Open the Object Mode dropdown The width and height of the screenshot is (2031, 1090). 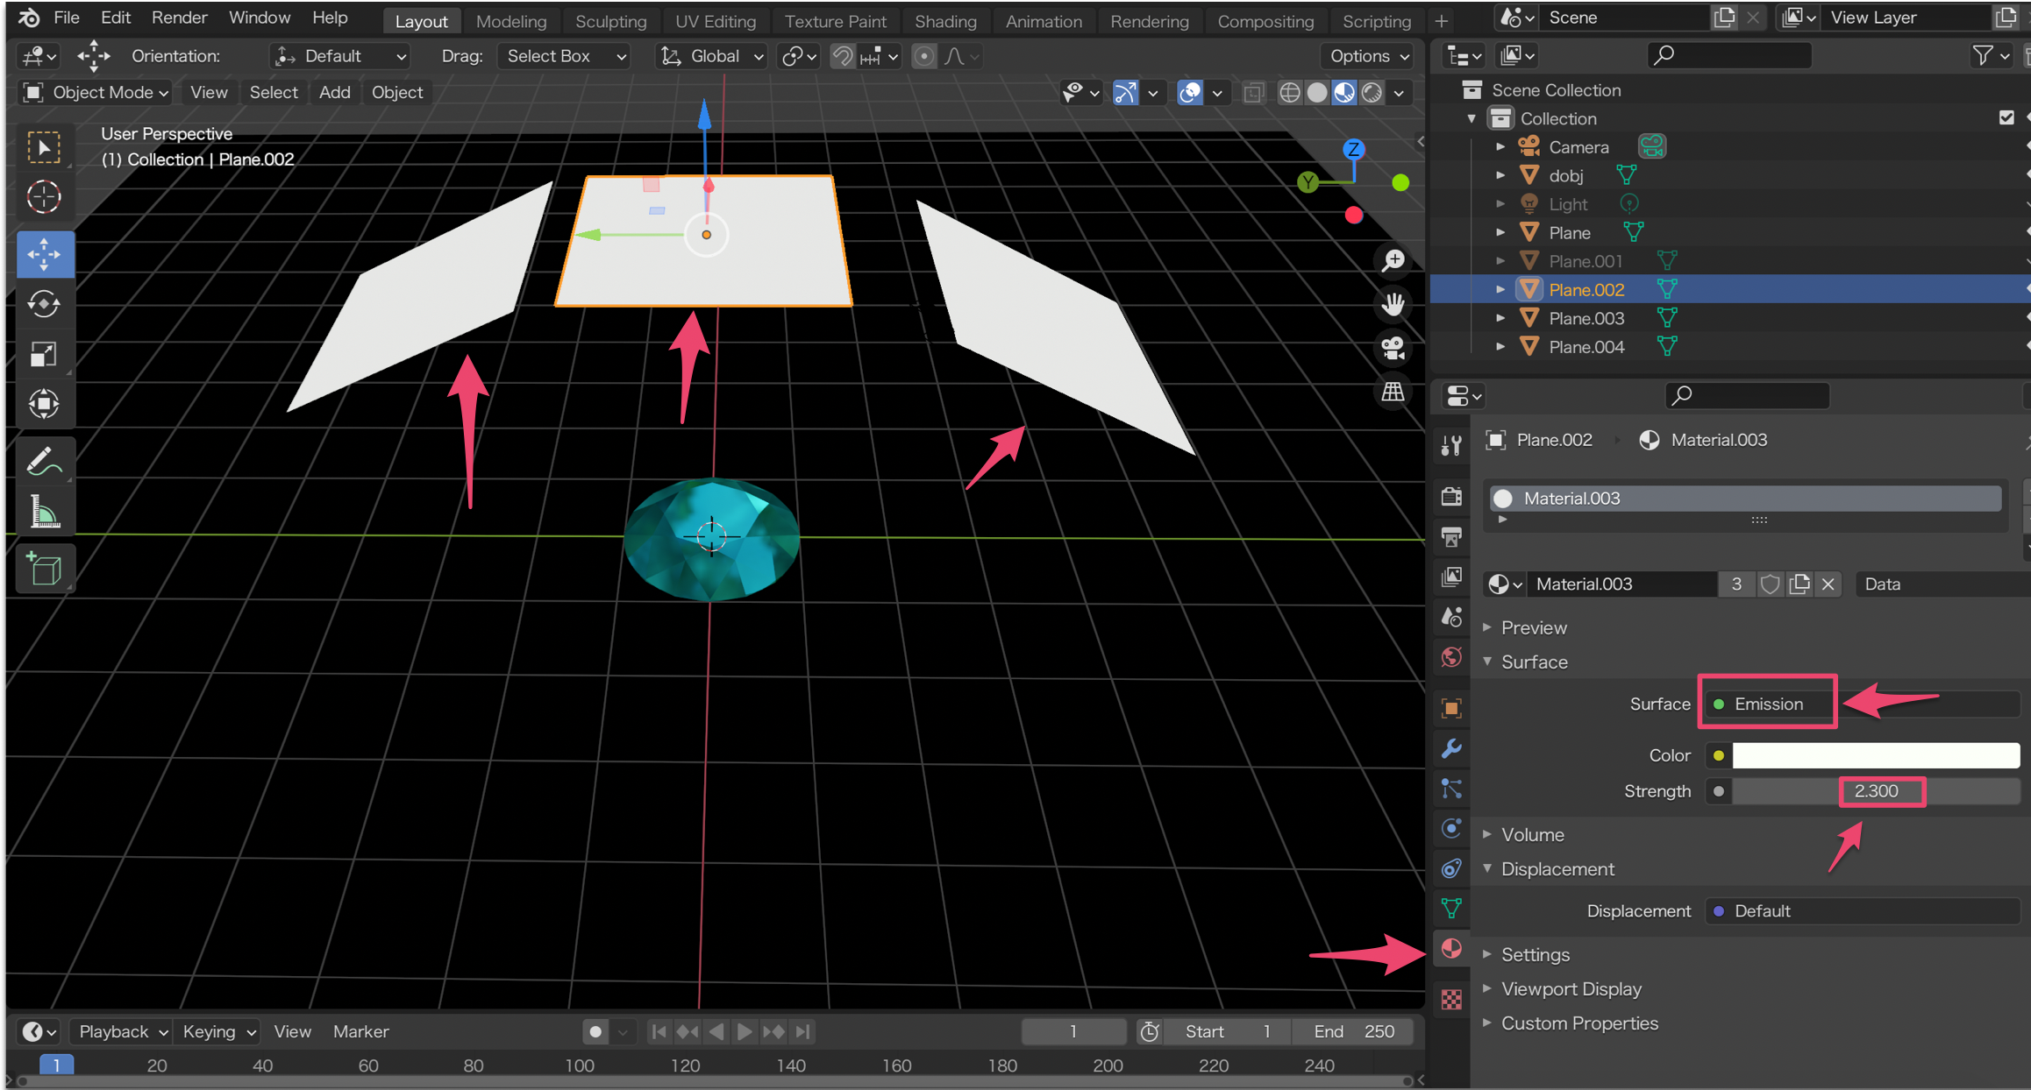click(95, 92)
